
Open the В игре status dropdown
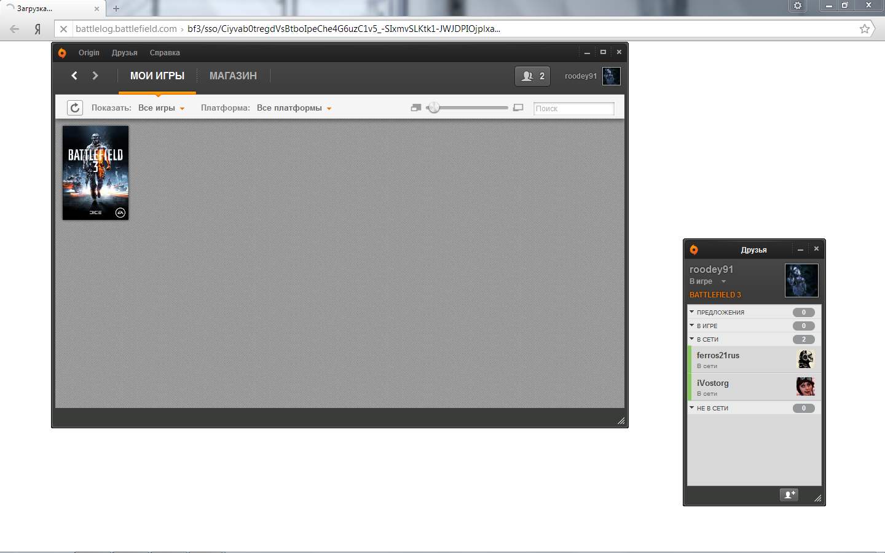click(x=707, y=281)
